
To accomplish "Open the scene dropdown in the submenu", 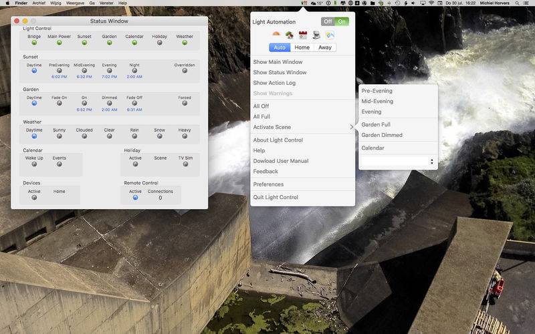I will click(x=398, y=161).
